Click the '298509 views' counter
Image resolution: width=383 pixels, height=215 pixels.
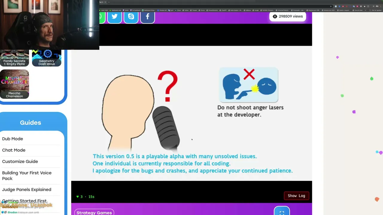(x=288, y=16)
